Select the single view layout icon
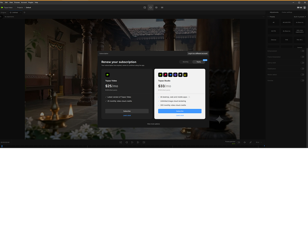308x247 pixels. [150, 8]
